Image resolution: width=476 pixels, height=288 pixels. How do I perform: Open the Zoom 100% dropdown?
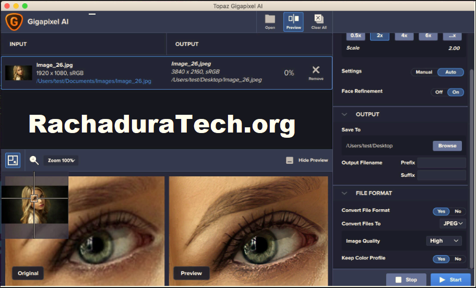point(61,161)
